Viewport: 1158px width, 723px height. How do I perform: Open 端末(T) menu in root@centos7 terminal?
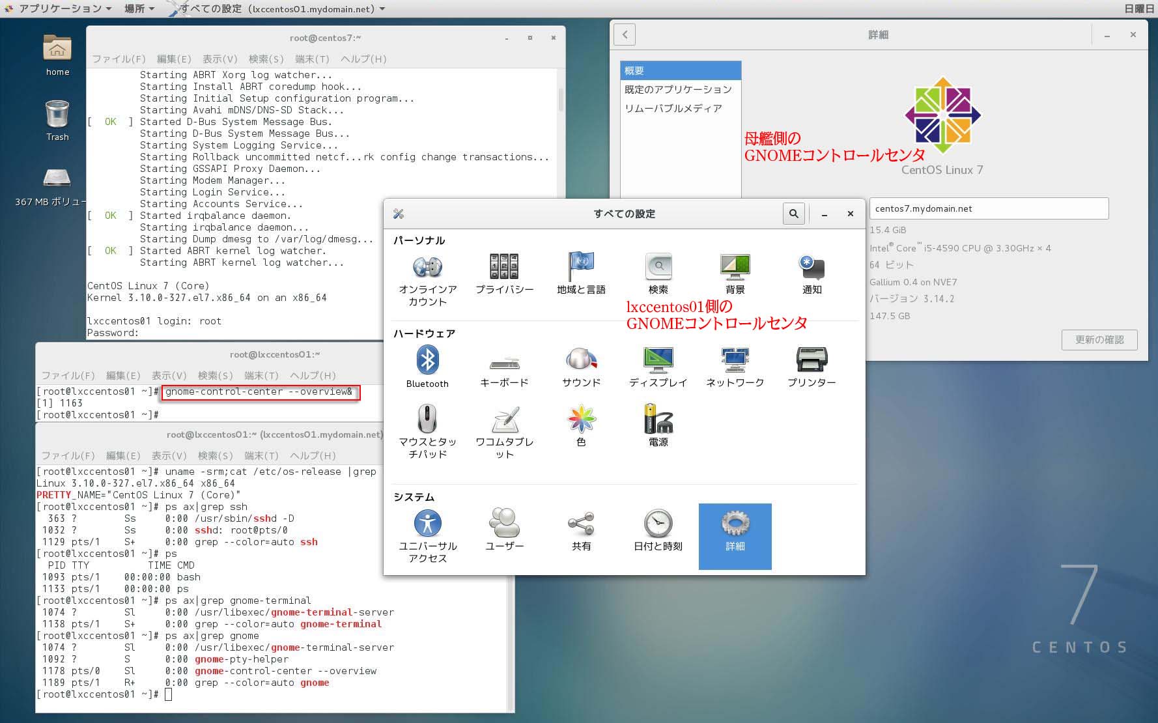[x=312, y=59]
